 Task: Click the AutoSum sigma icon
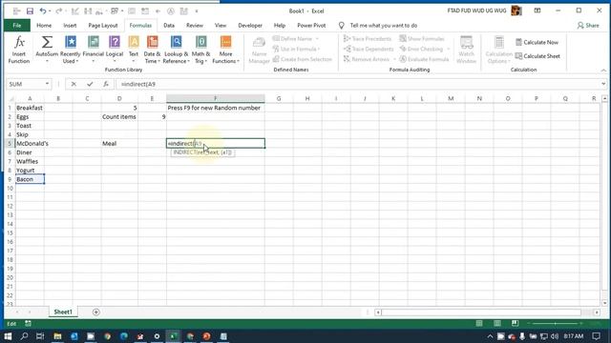47,42
